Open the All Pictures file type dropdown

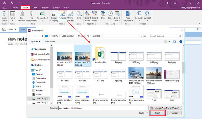tap(166, 108)
